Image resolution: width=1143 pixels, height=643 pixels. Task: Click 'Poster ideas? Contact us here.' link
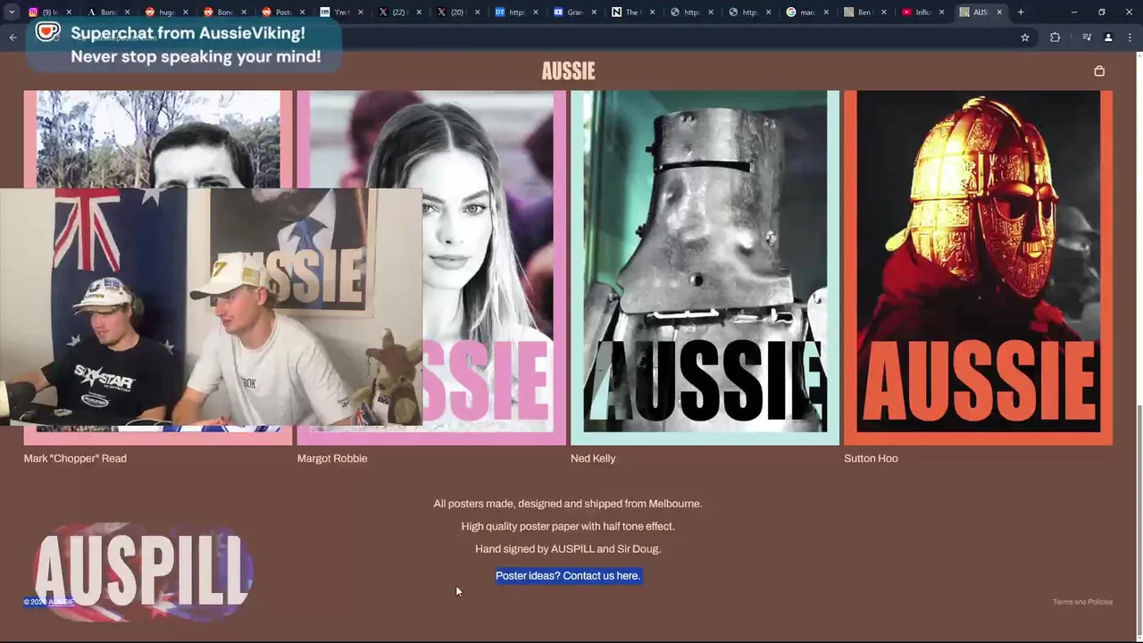[x=568, y=576]
